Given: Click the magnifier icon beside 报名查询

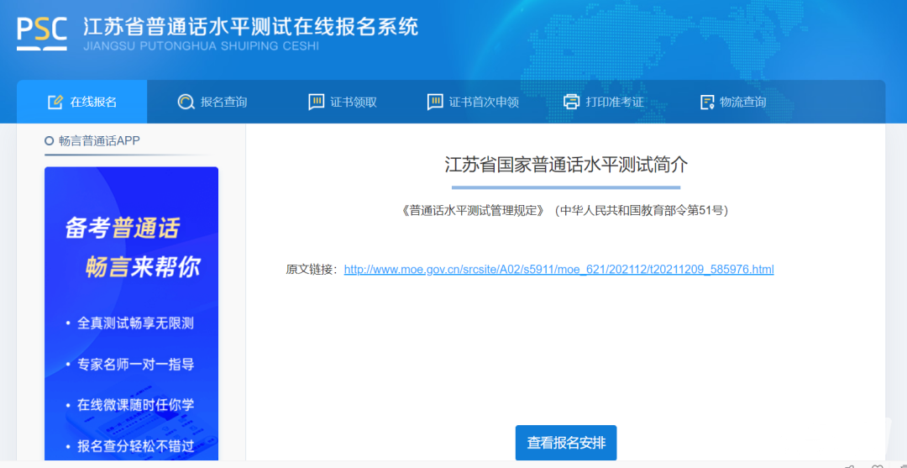Looking at the screenshot, I should coord(186,103).
